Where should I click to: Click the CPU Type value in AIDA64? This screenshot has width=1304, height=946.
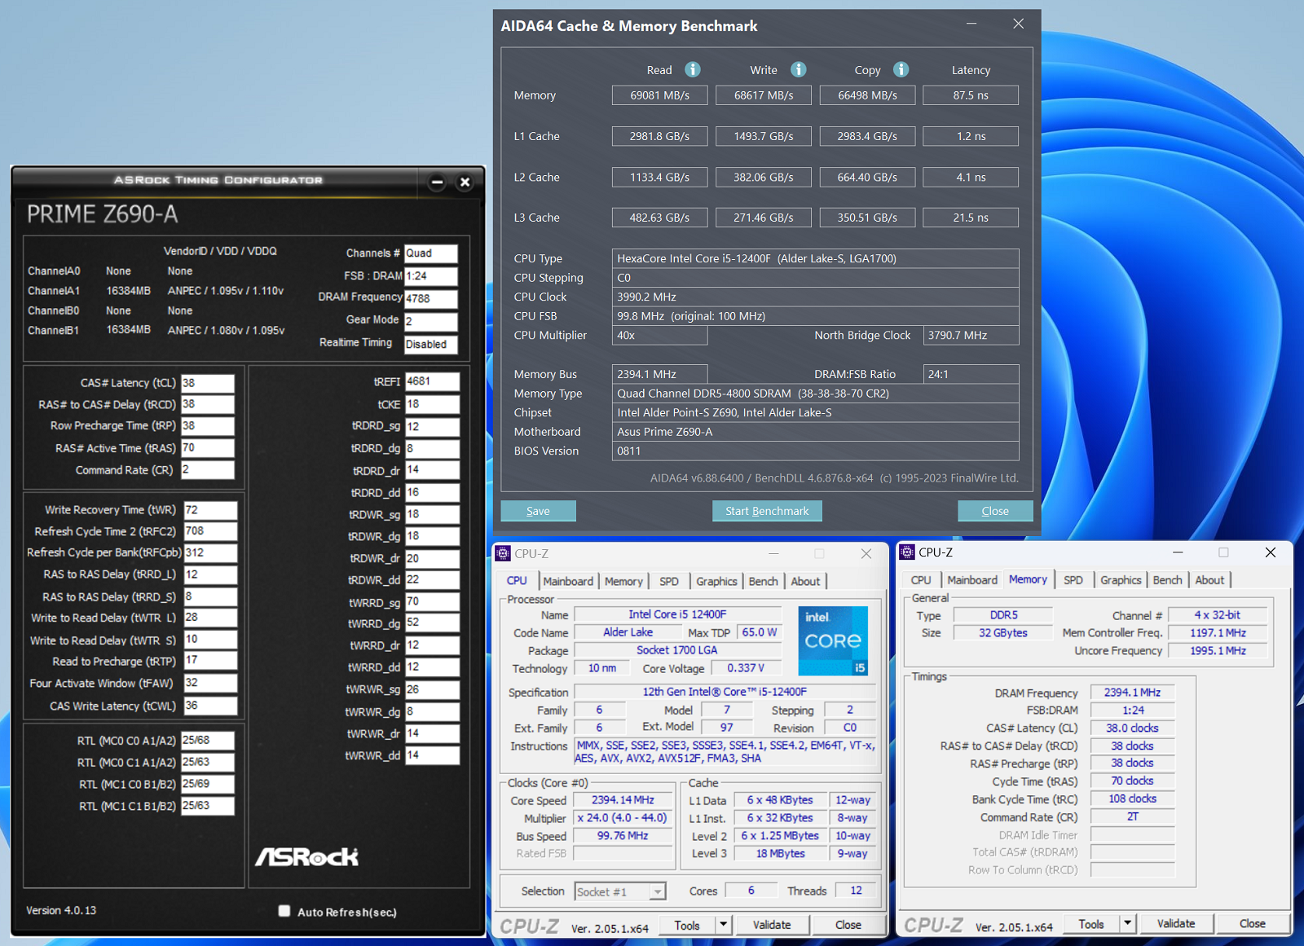(815, 258)
